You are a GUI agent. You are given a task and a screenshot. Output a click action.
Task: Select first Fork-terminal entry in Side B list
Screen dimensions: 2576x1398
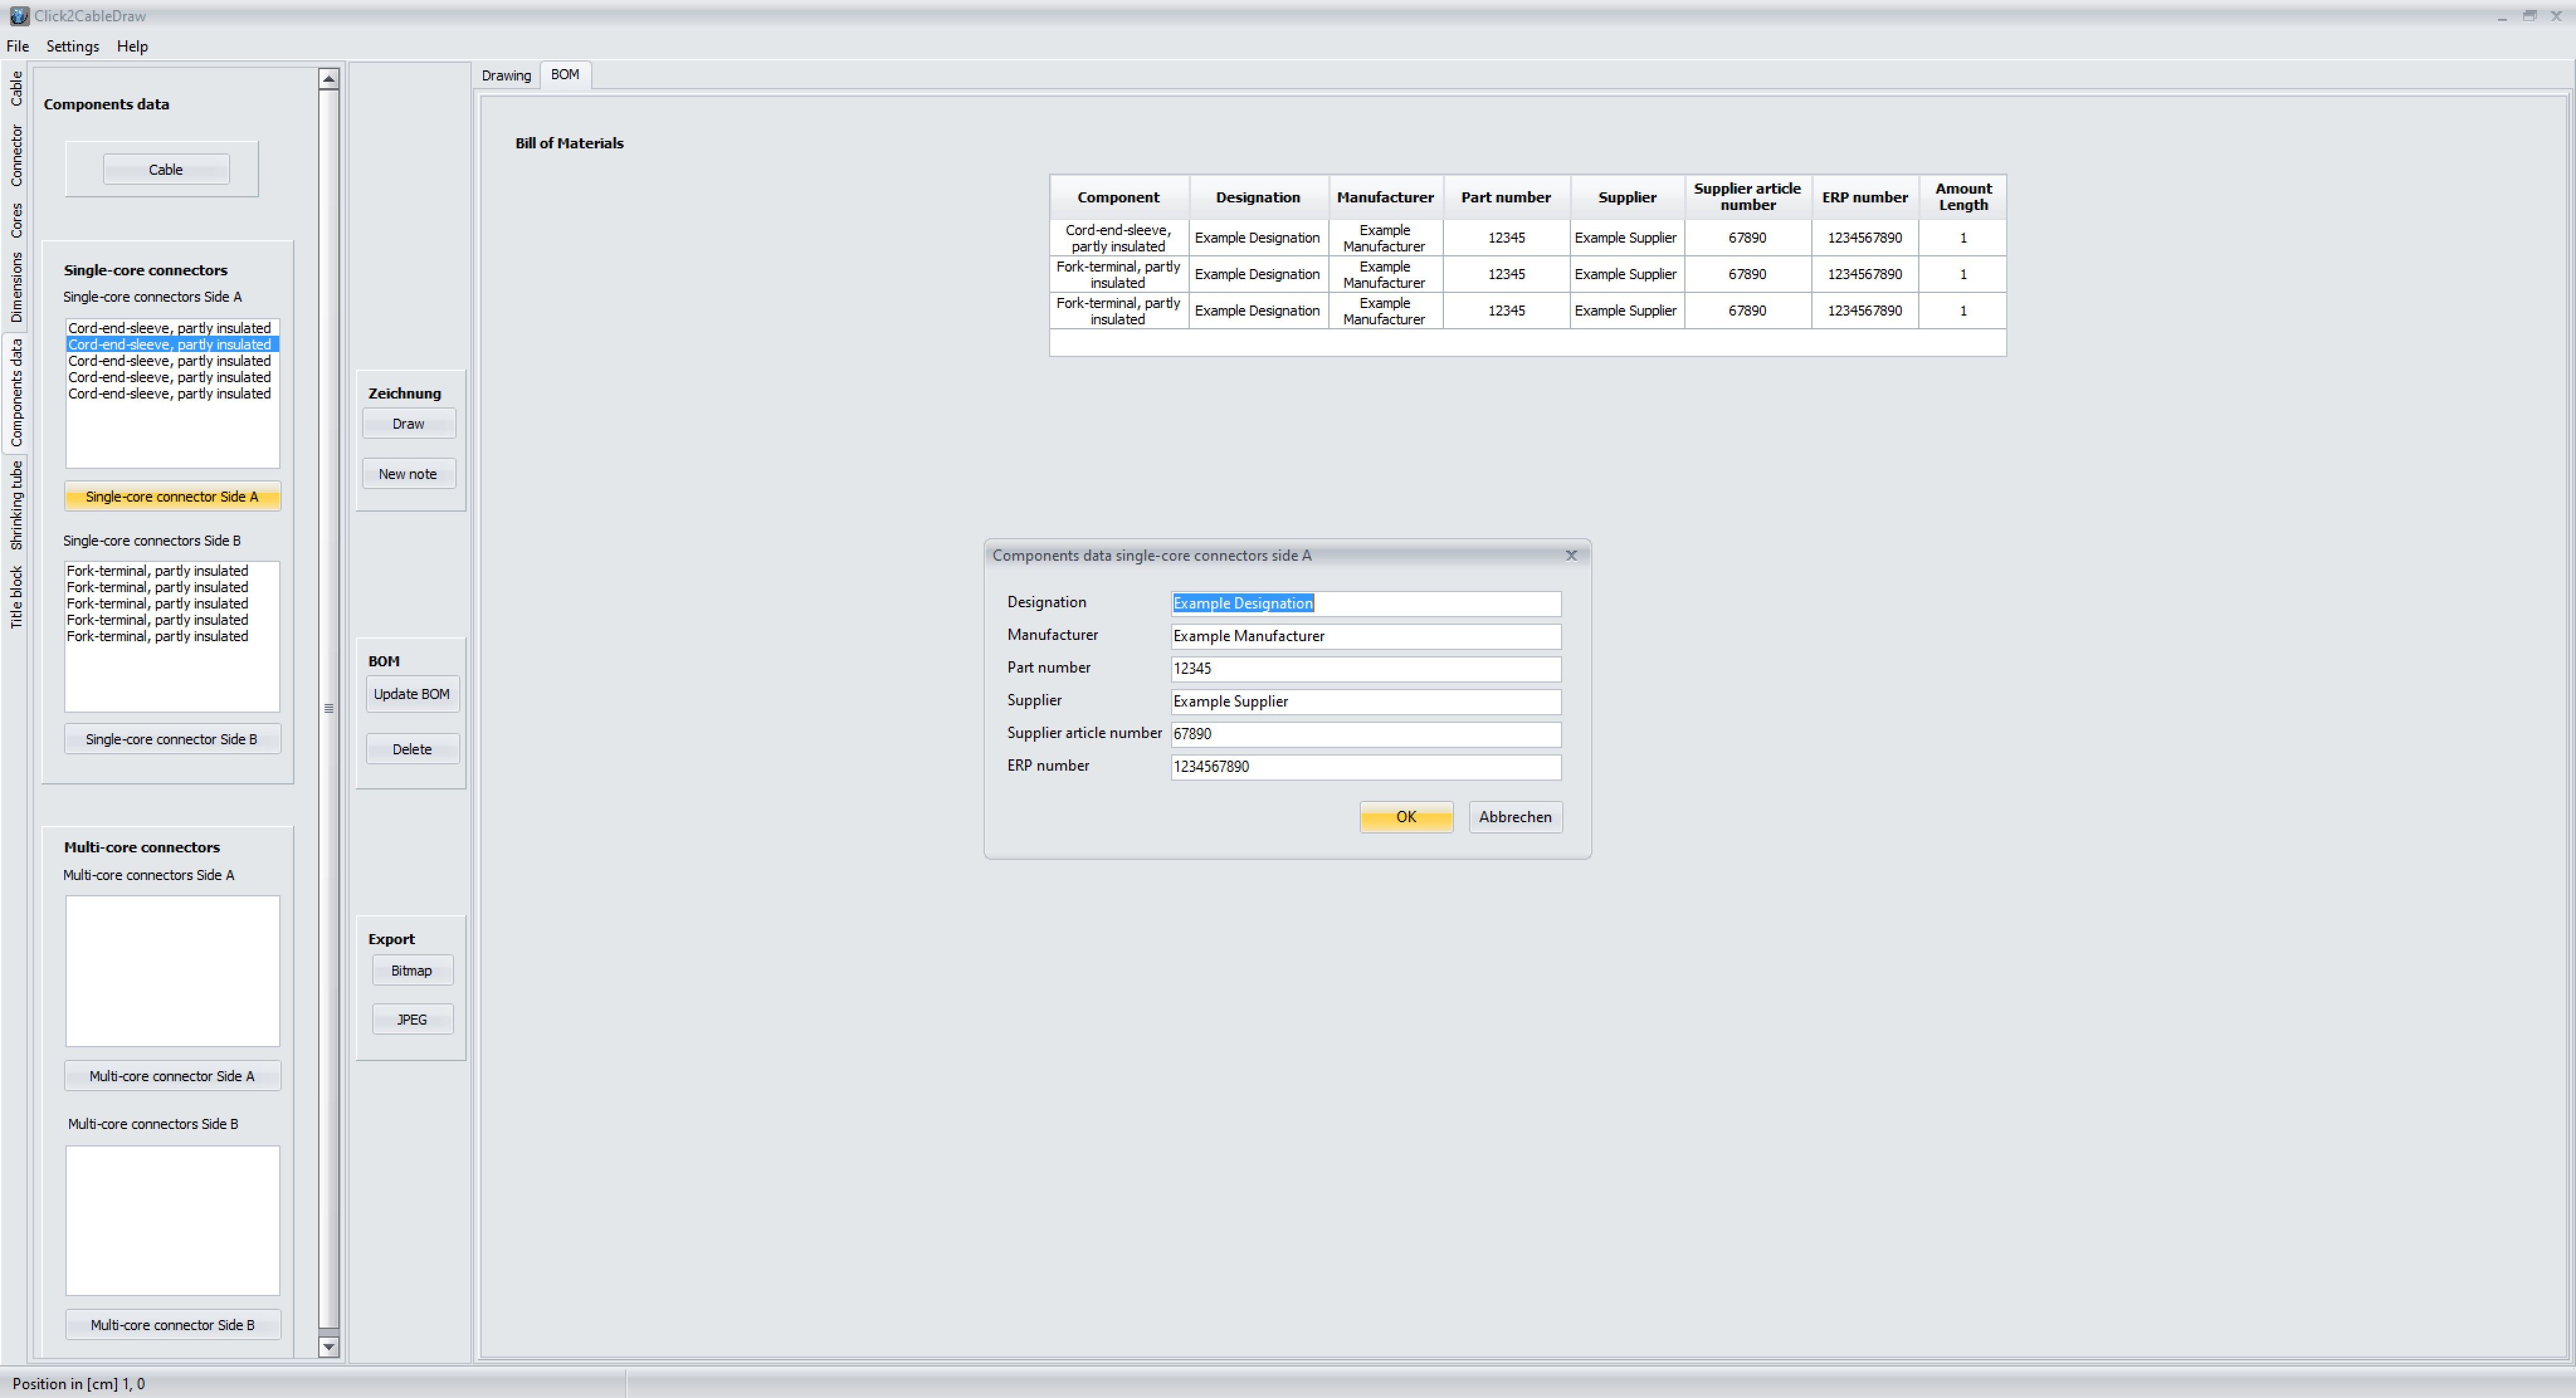157,571
